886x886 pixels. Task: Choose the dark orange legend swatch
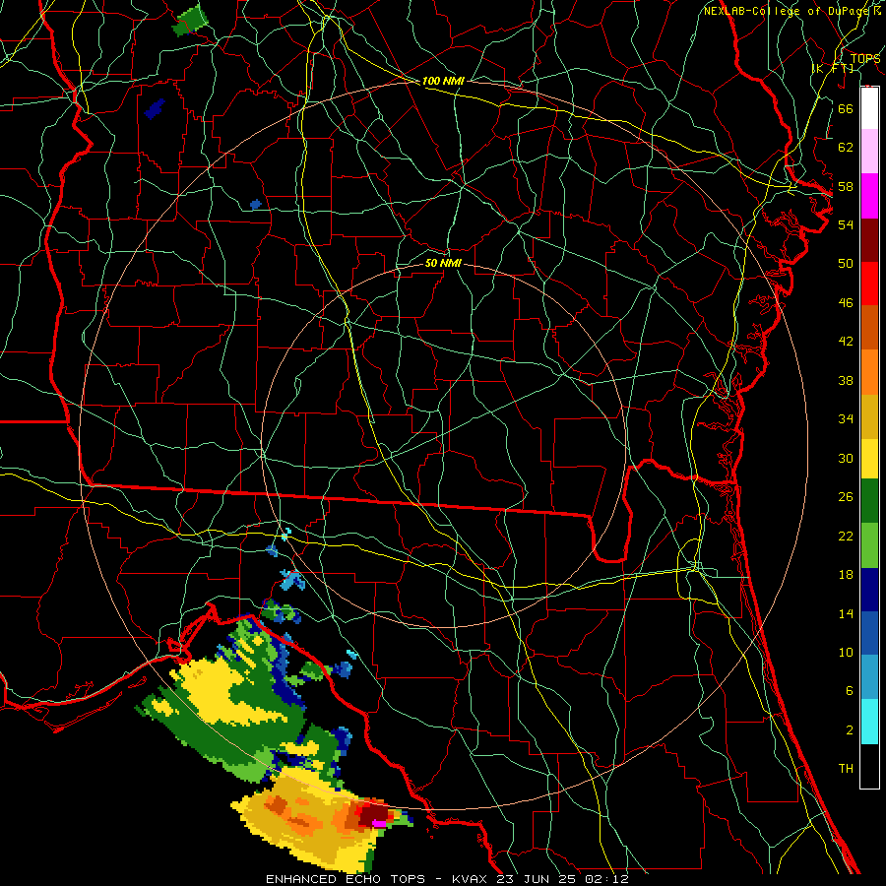tap(869, 327)
